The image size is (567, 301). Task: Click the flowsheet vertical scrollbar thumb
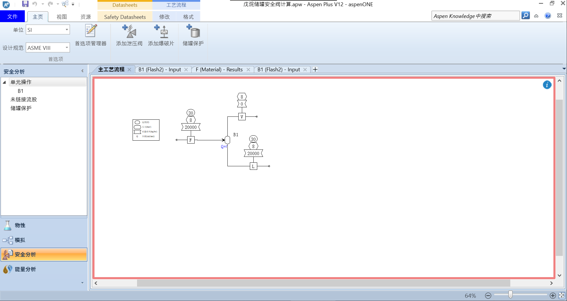pos(559,178)
